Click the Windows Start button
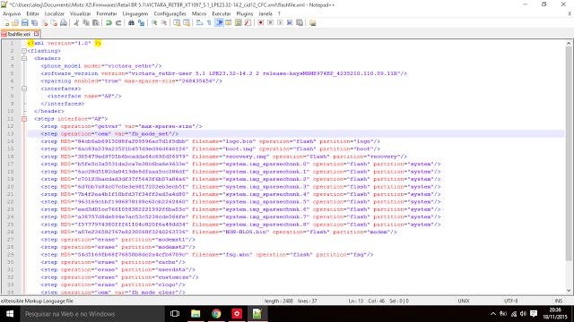The width and height of the screenshot is (574, 322). [x=10, y=314]
